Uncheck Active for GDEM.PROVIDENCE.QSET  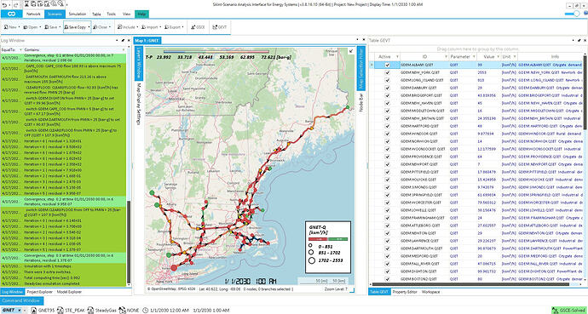[x=387, y=157]
